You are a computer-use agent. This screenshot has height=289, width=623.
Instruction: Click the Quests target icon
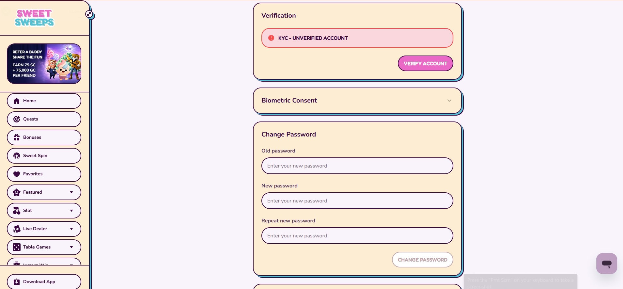(x=17, y=119)
